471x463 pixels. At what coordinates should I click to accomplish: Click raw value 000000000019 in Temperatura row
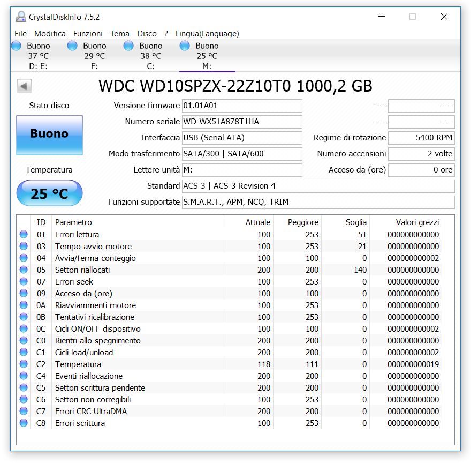[413, 364]
